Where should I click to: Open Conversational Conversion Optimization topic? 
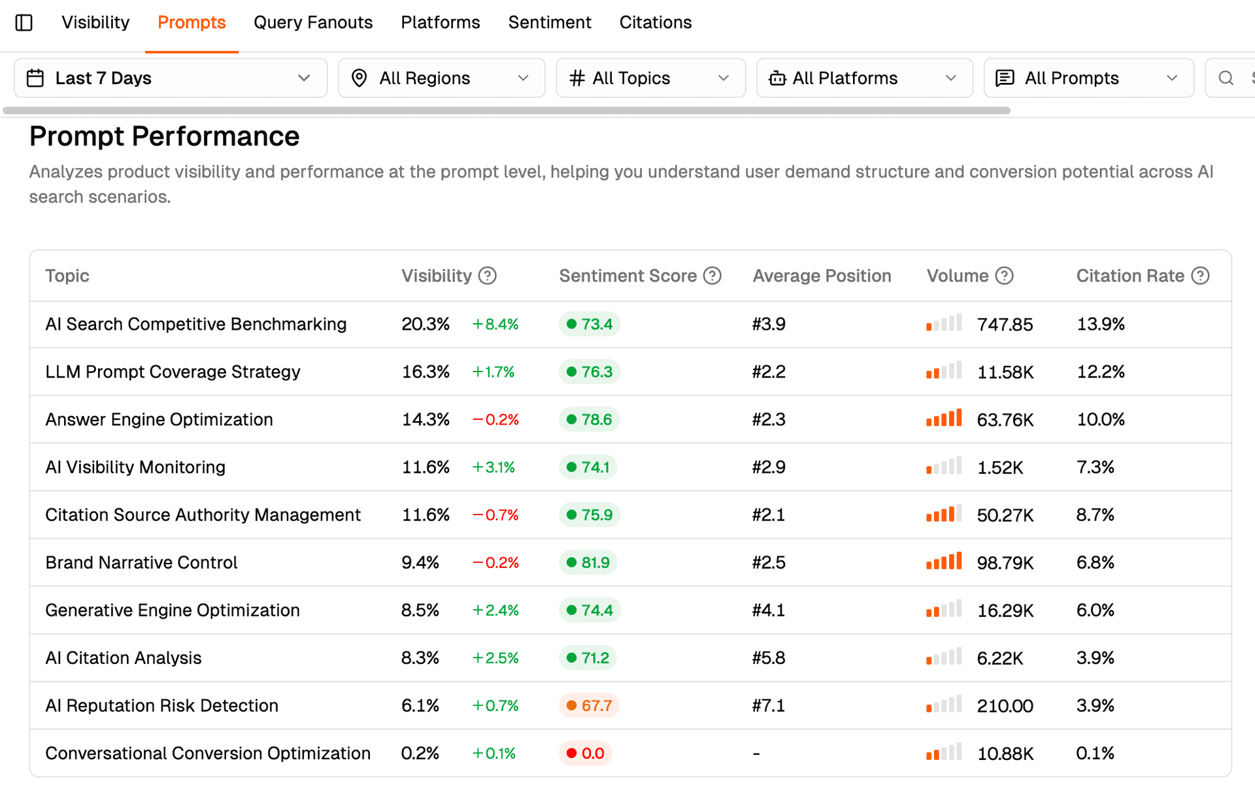(x=208, y=753)
